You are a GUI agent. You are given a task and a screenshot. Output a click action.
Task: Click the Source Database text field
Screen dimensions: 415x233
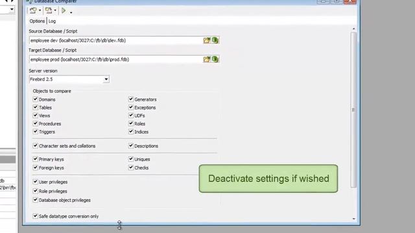pos(115,40)
